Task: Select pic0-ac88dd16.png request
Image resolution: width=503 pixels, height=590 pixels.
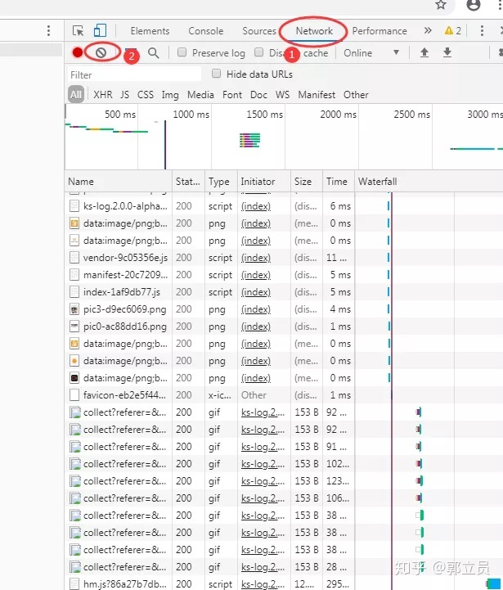Action: coord(284,327)
